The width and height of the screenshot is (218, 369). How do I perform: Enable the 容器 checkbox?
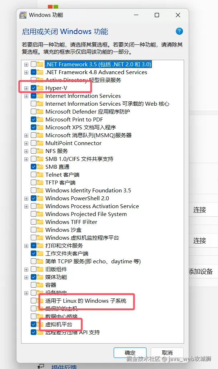[x=34, y=285]
